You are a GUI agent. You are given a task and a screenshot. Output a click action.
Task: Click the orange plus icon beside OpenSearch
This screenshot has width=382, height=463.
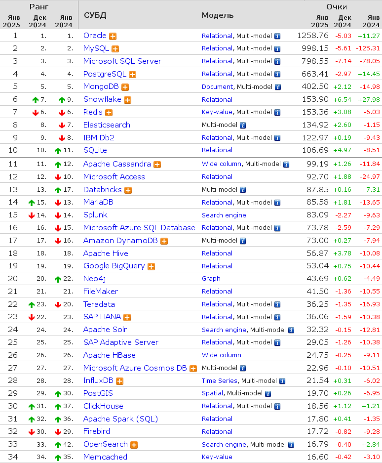(134, 445)
